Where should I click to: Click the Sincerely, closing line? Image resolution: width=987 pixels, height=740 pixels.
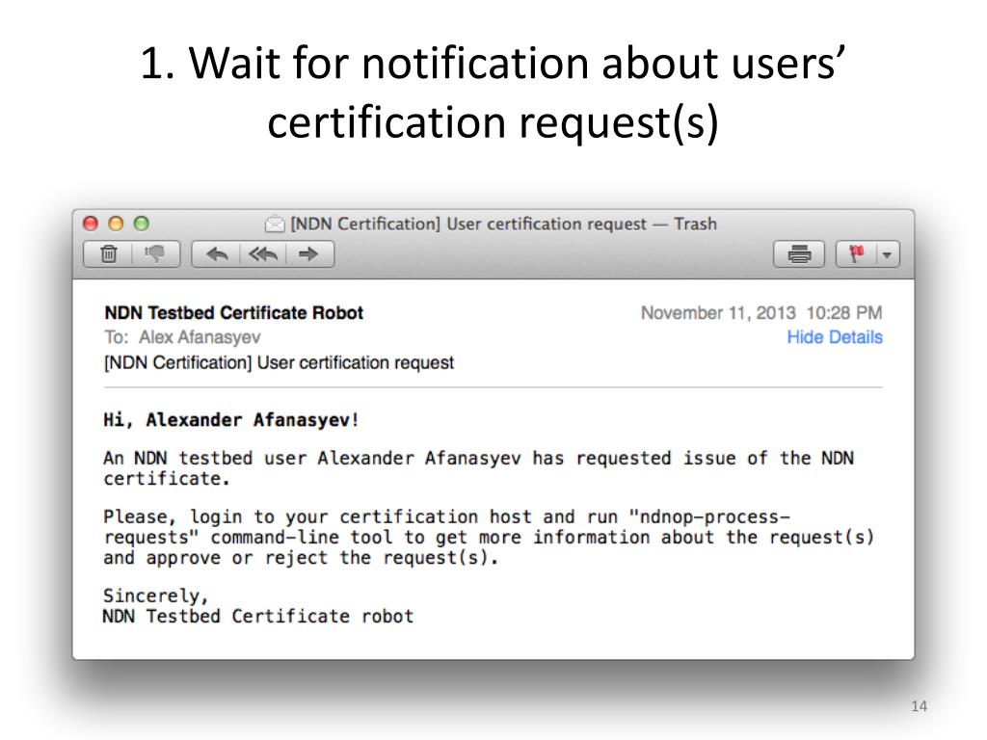click(x=155, y=595)
